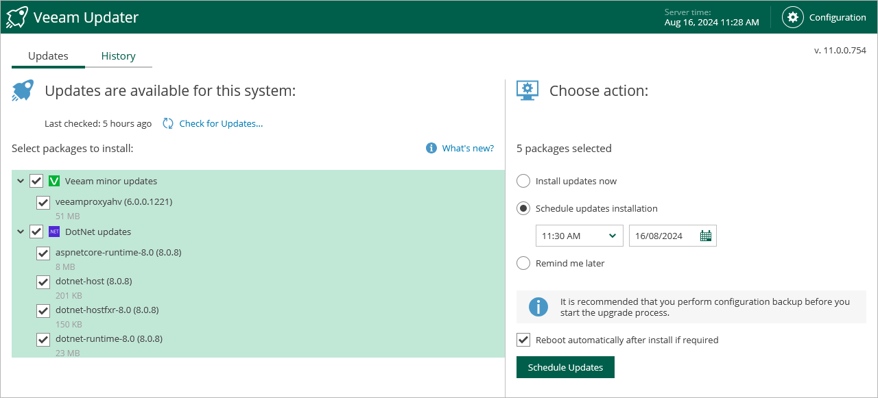Open the 11:30 AM time dropdown
The image size is (878, 398).
(579, 236)
